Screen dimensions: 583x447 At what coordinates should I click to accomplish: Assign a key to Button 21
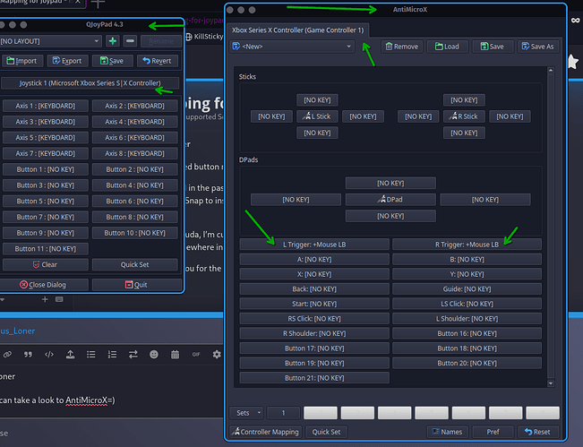click(314, 378)
